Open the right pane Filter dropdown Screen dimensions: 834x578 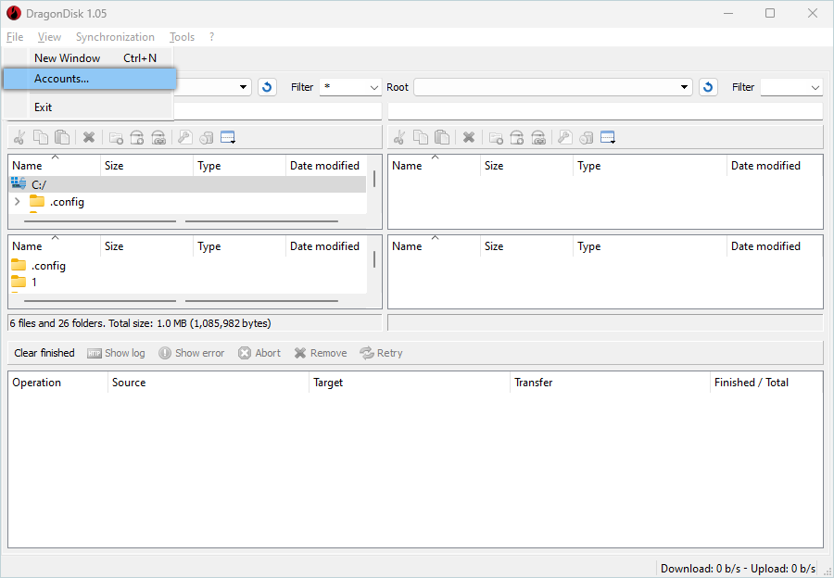click(x=791, y=87)
